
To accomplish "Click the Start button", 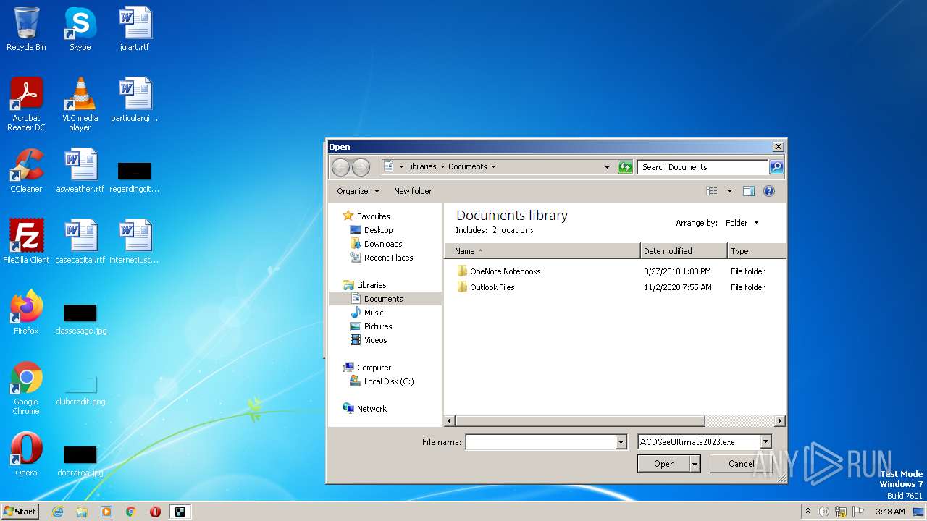I will click(x=20, y=512).
